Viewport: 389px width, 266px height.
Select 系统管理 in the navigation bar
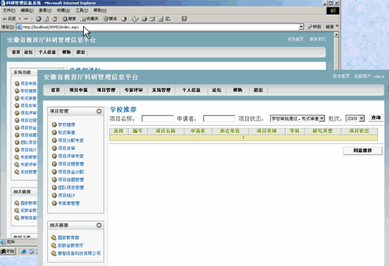(161, 90)
